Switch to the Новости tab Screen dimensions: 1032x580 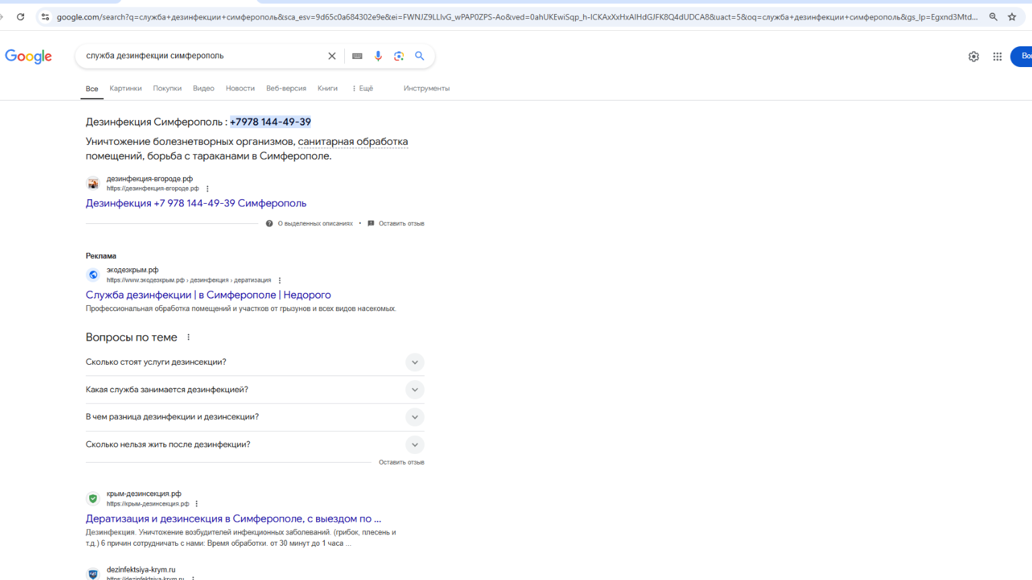point(240,89)
